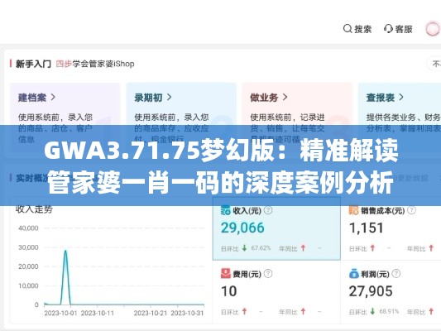Click the 新手入门 heading
Screen dimensions: 441x331
pyautogui.click(x=33, y=64)
